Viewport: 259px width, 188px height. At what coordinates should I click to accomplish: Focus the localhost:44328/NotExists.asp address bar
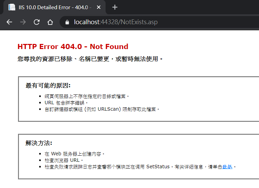click(159, 22)
